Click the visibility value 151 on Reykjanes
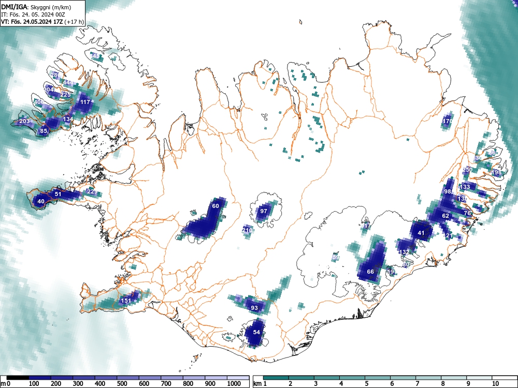Viewport: 518px width, 388px height. pyautogui.click(x=126, y=300)
